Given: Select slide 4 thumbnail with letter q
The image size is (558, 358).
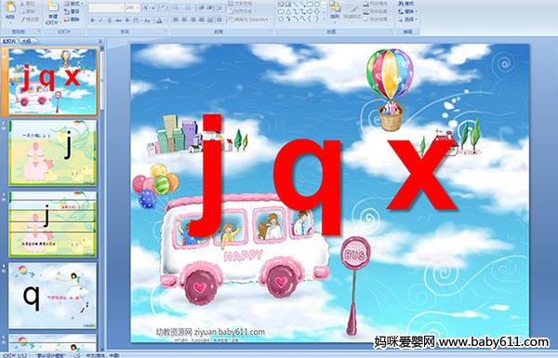Looking at the screenshot, I should tap(53, 296).
